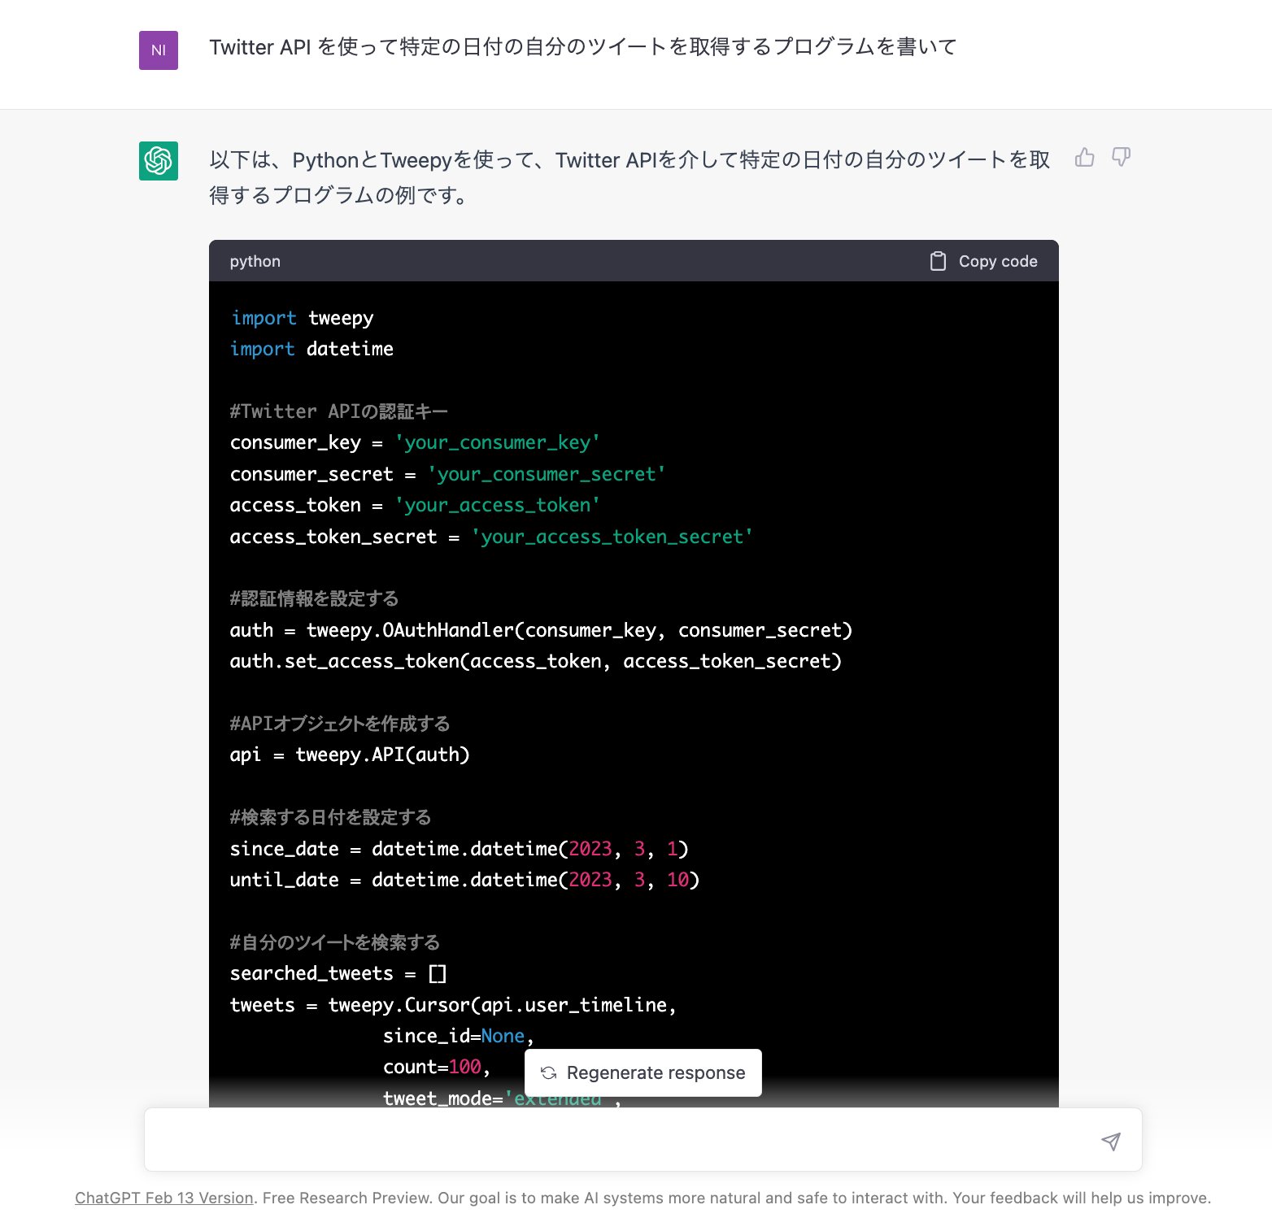This screenshot has width=1272, height=1231.
Task: Click the send message paper plane icon
Action: click(x=1110, y=1141)
